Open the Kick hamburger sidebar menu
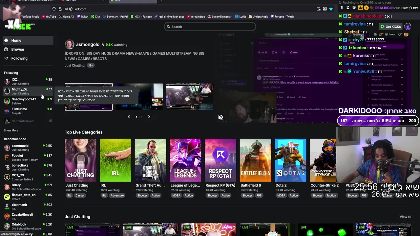Viewport: 420px width, 236px height. (x=6, y=27)
